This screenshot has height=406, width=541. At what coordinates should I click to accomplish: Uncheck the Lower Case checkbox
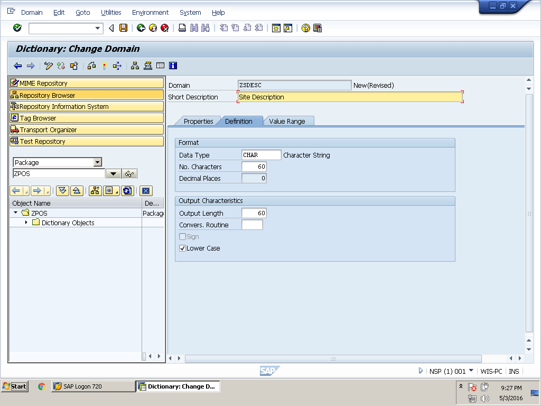pos(183,248)
